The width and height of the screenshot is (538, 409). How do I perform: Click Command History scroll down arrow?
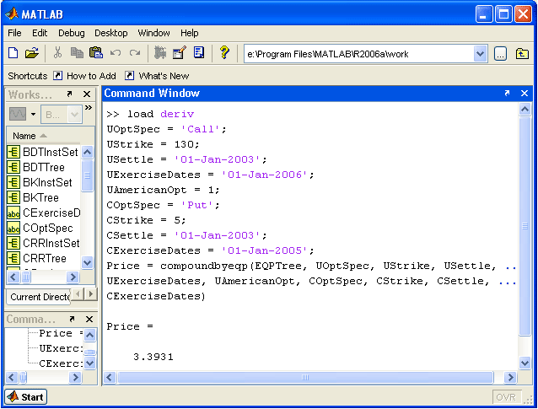tap(90, 363)
